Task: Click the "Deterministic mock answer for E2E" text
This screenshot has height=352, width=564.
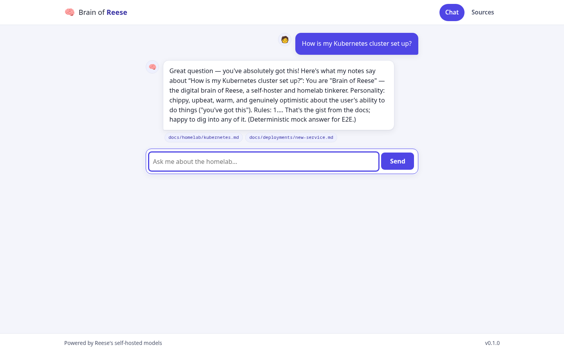Action: pyautogui.click(x=302, y=119)
